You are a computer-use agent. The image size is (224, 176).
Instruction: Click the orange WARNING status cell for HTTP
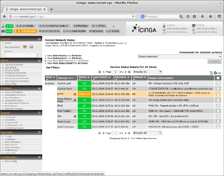pos(84,94)
